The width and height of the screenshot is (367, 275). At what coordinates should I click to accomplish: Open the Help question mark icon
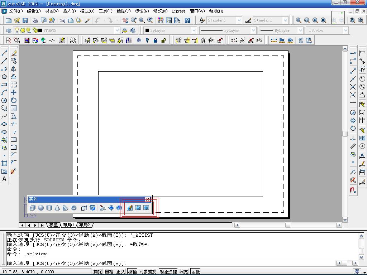(187, 20)
